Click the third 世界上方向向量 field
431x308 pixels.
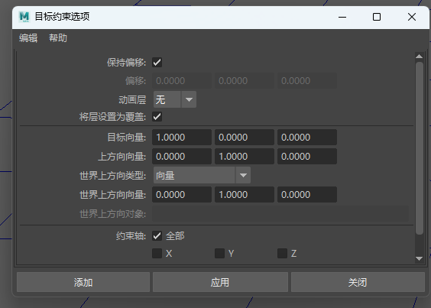307,195
